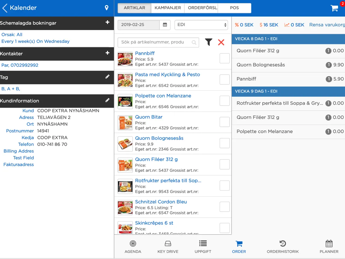Open the Pasta med Kyckling & Pesto link
The image size is (345, 259).
point(167,74)
